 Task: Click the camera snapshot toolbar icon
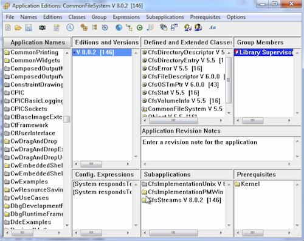coord(42,27)
